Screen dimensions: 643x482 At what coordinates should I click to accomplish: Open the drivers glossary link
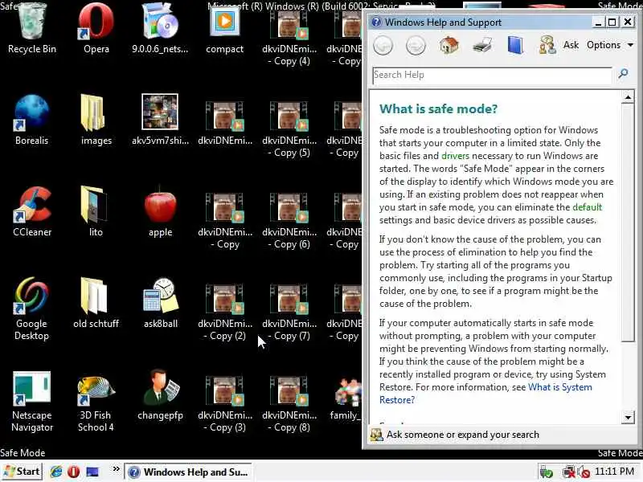[x=455, y=156]
